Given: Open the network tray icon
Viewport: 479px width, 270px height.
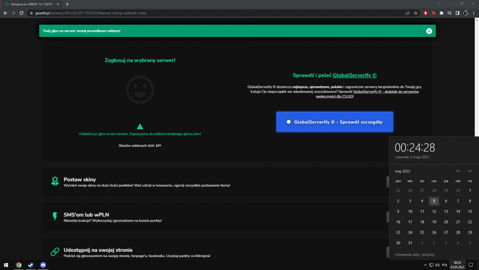Looking at the screenshot, I should click(x=431, y=265).
